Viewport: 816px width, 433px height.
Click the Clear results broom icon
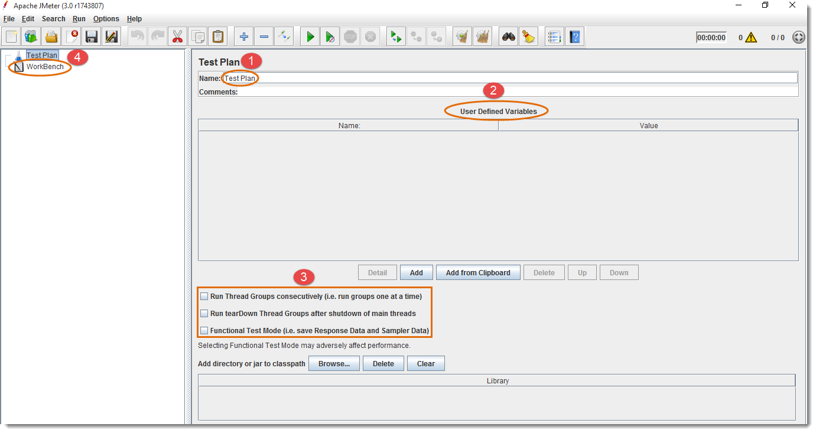[463, 37]
